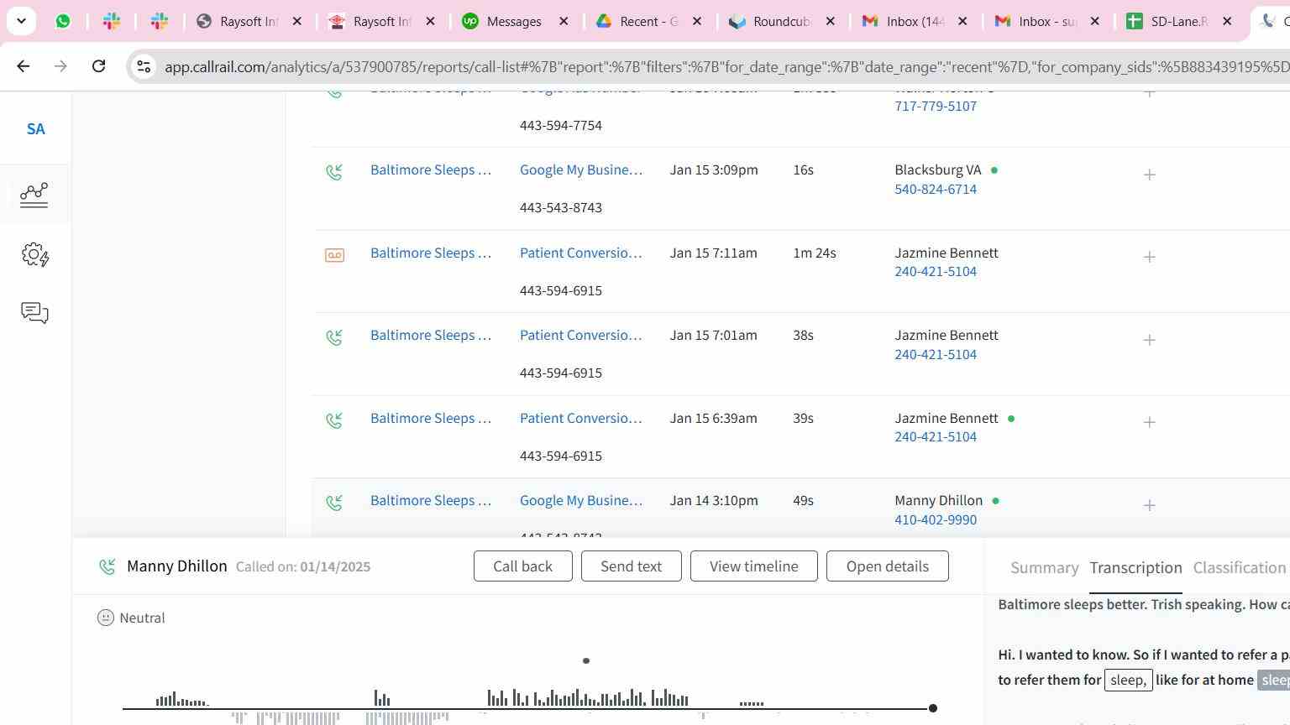The height and width of the screenshot is (725, 1290).
Task: Open the browser tab list dropdown
Action: (x=21, y=21)
